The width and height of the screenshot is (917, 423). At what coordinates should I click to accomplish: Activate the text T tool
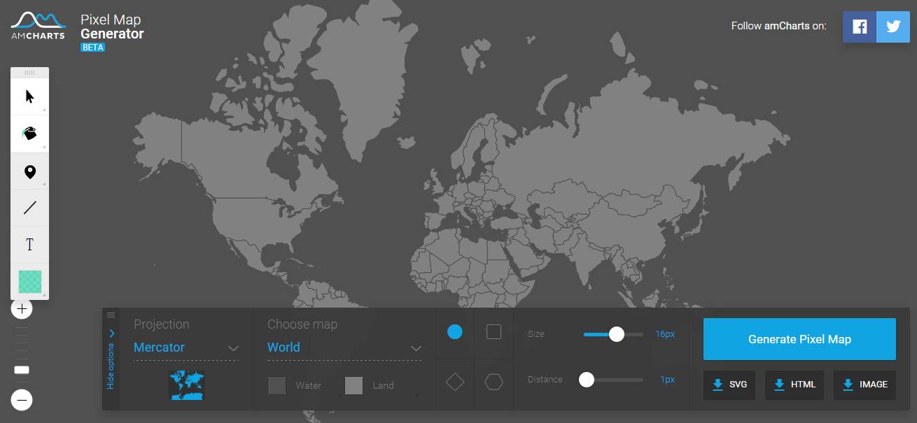pos(29,245)
